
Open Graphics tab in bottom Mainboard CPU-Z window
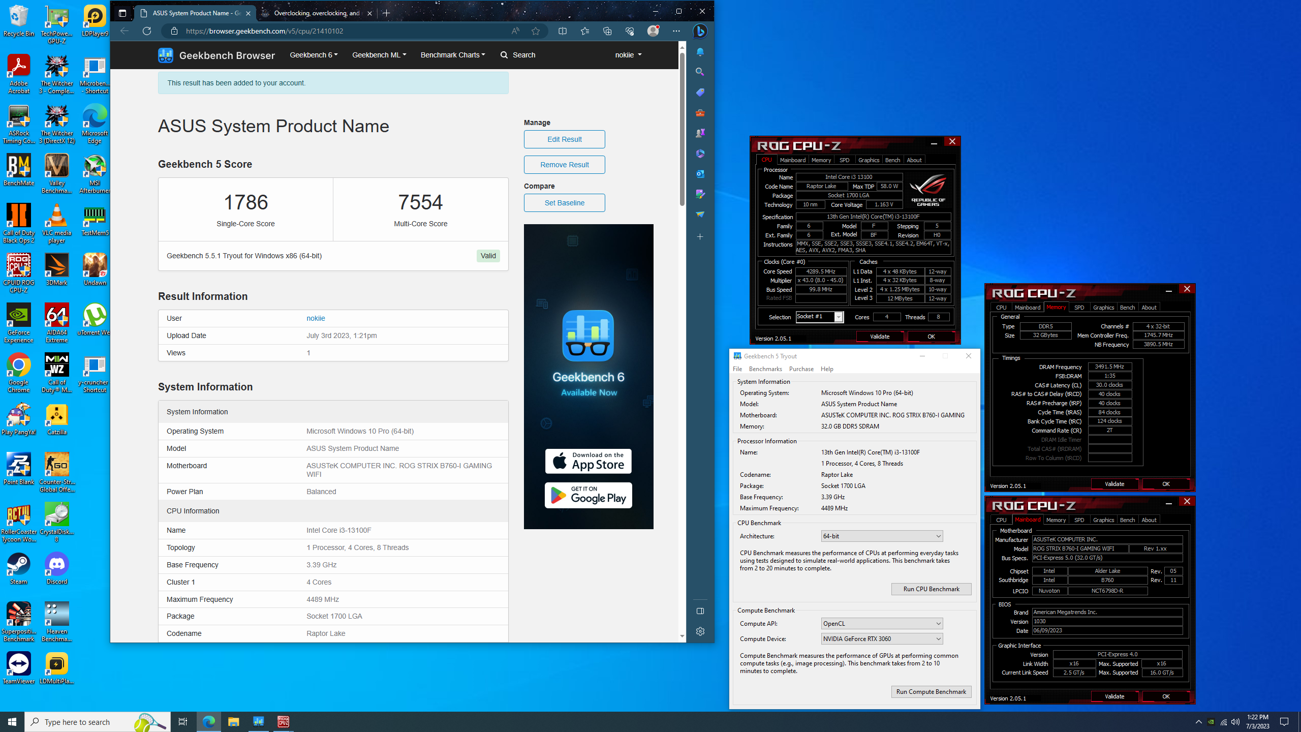[1103, 520]
